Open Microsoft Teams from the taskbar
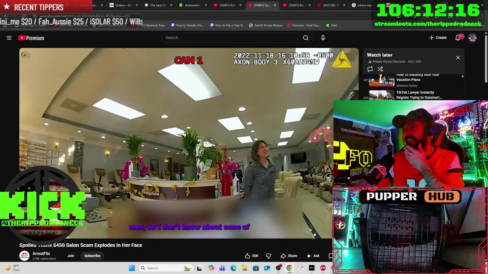This screenshot has height=274, width=488. (222, 268)
